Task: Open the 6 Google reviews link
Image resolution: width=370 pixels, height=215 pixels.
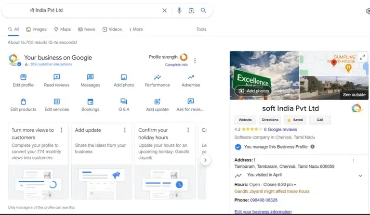Action: [x=280, y=129]
